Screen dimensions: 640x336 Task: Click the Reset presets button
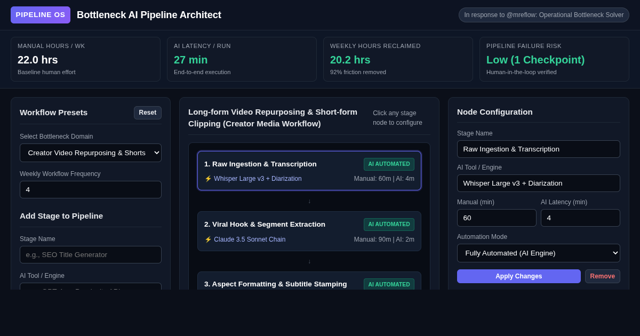148,113
